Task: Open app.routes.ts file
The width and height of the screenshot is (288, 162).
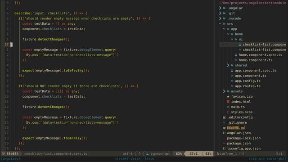Action: pos(247,86)
